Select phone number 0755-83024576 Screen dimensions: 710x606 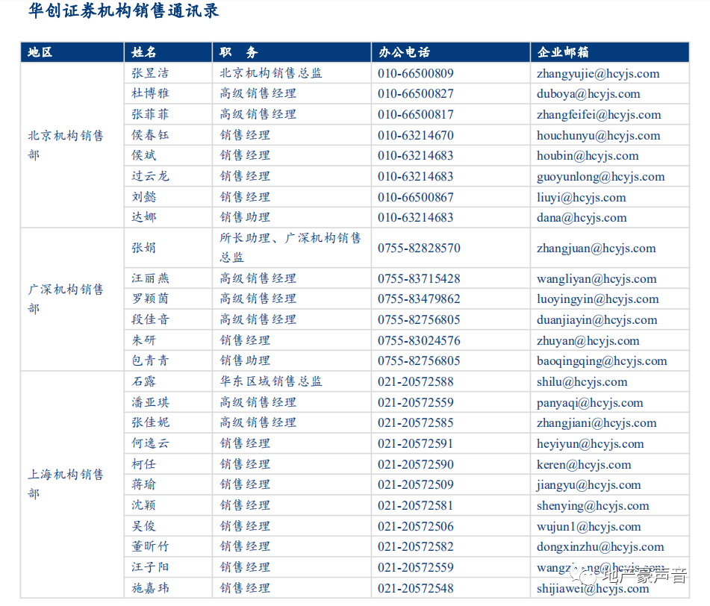420,341
